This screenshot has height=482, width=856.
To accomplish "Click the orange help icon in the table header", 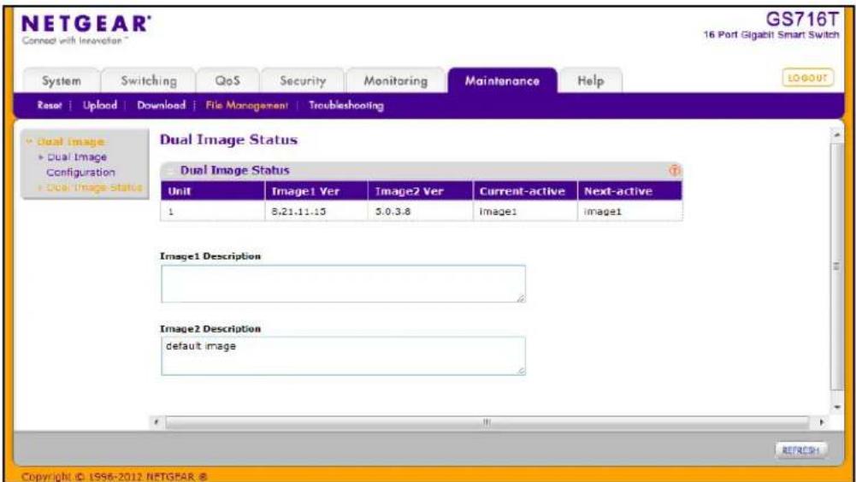I will tap(675, 170).
